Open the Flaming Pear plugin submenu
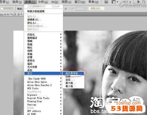This screenshot has width=147, height=115. [44, 101]
